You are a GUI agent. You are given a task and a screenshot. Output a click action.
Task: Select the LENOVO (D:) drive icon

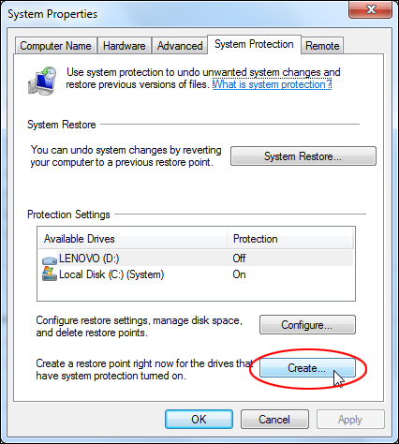50,259
